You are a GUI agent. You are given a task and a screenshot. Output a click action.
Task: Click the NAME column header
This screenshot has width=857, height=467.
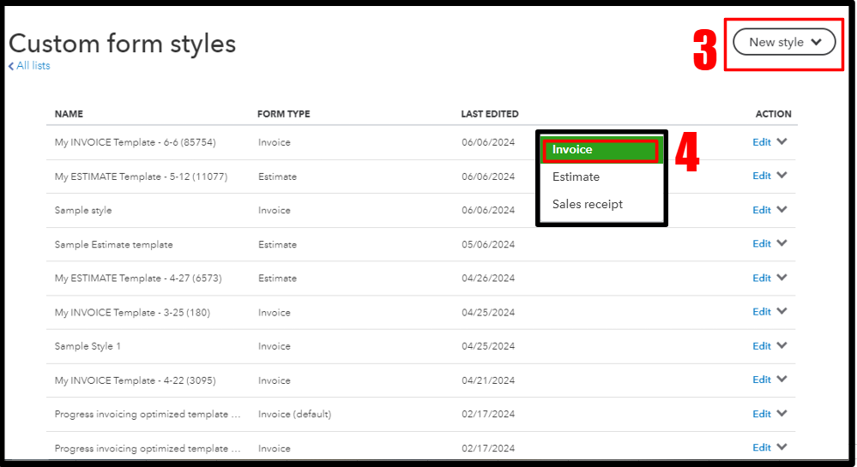69,114
